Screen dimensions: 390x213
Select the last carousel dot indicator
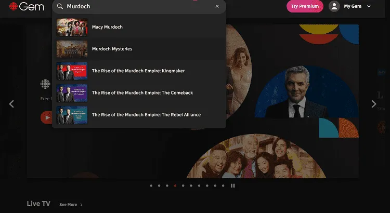tap(223, 185)
